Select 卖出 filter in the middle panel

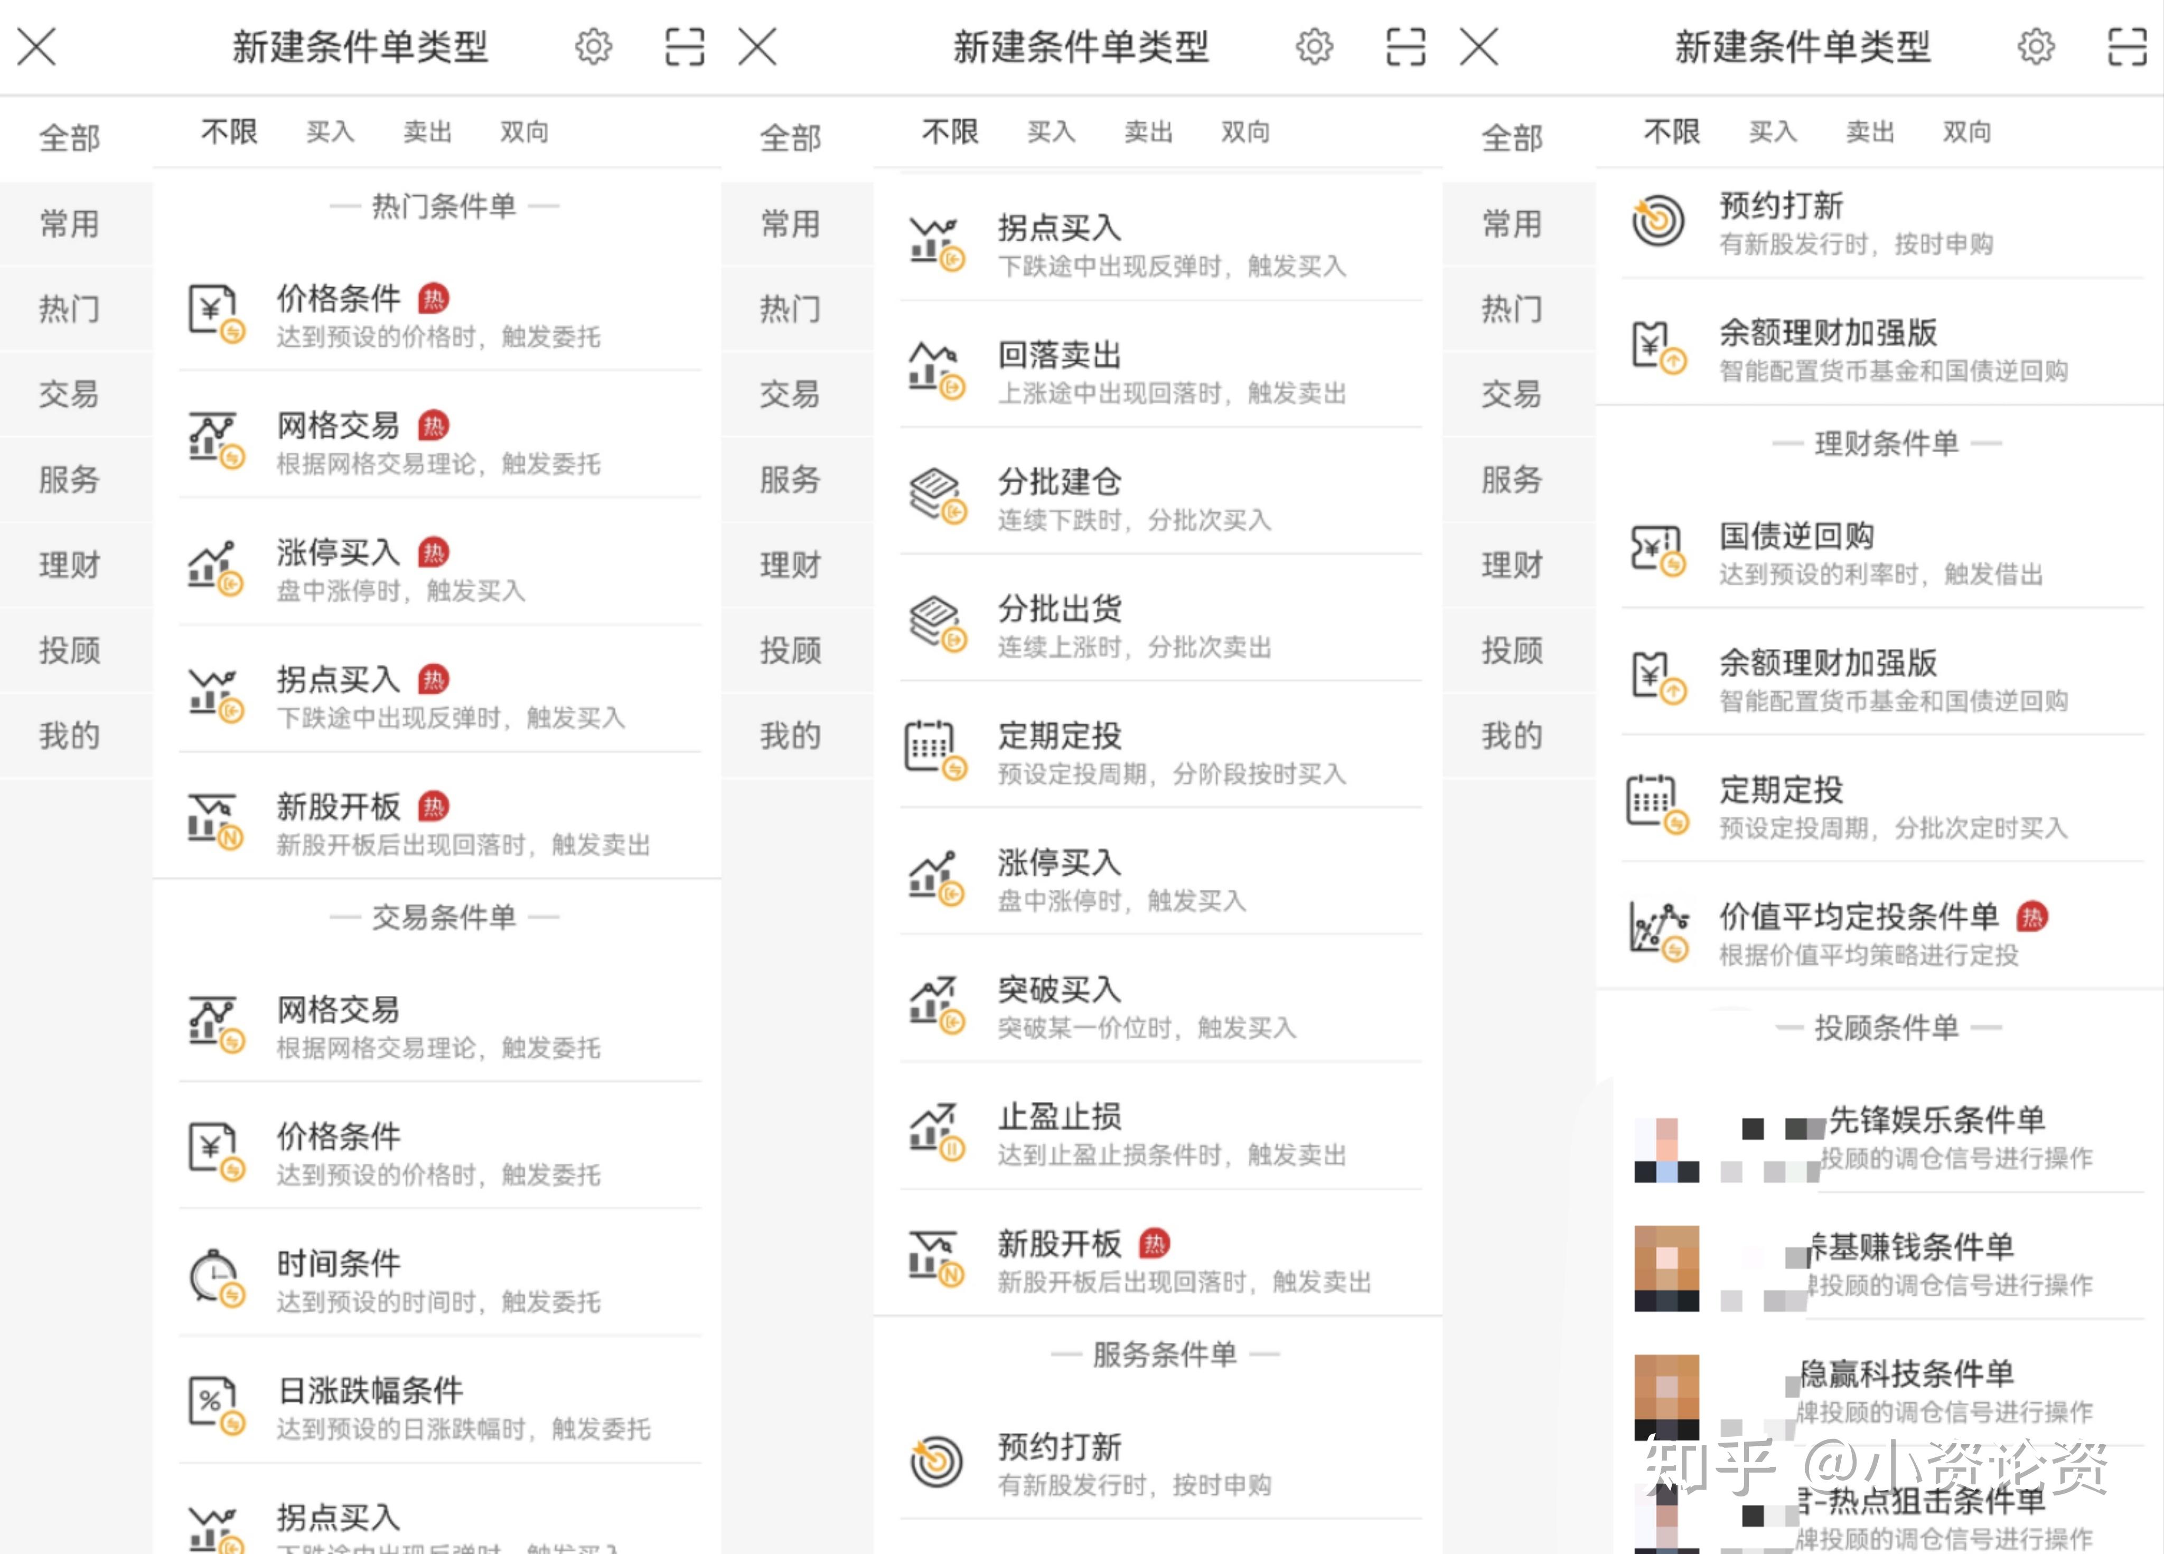(x=1148, y=131)
